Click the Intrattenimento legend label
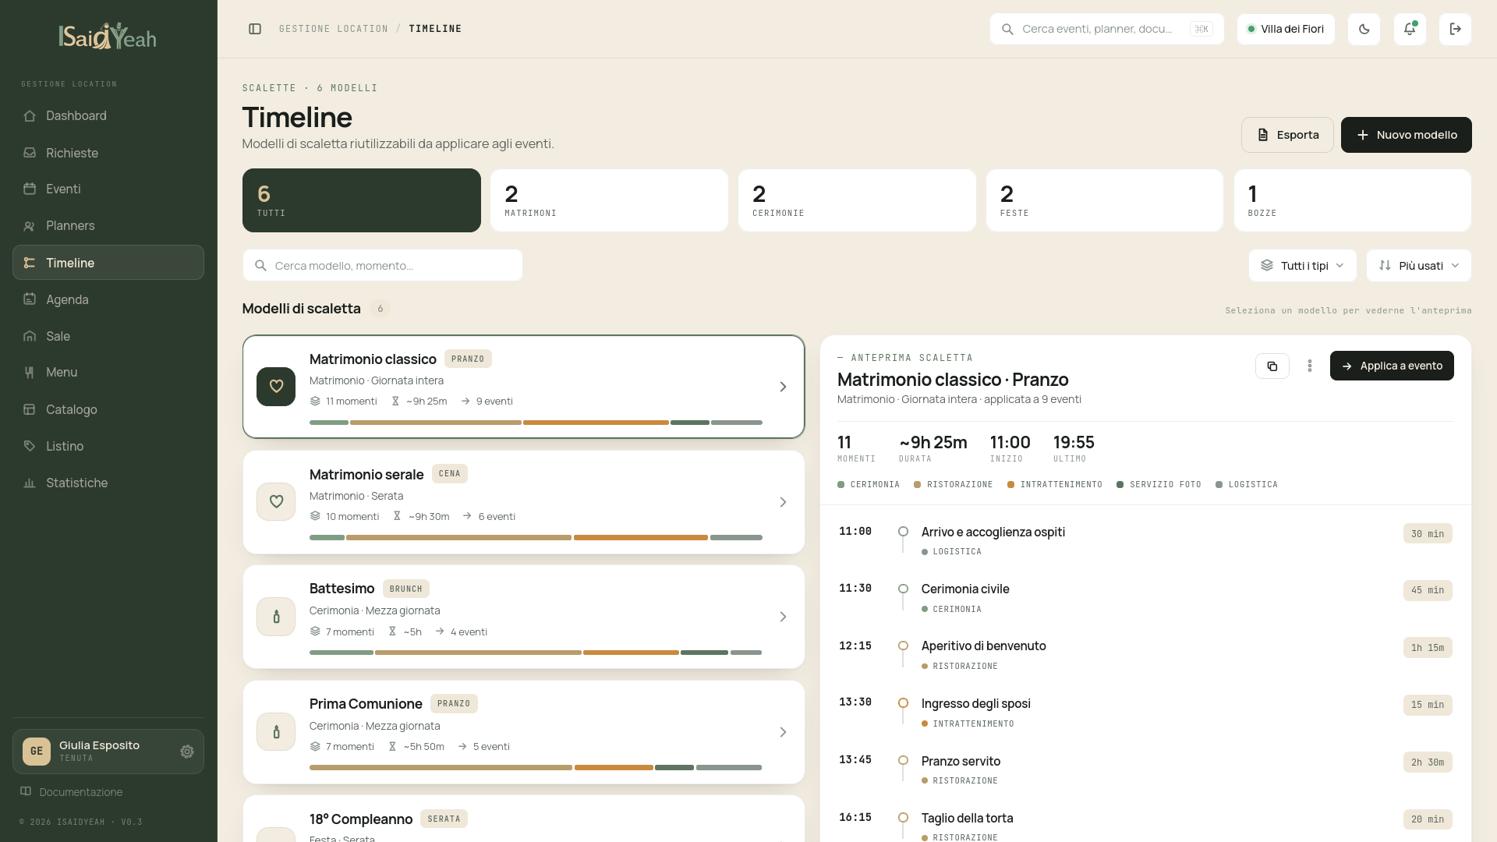The height and width of the screenshot is (842, 1497). click(1061, 485)
